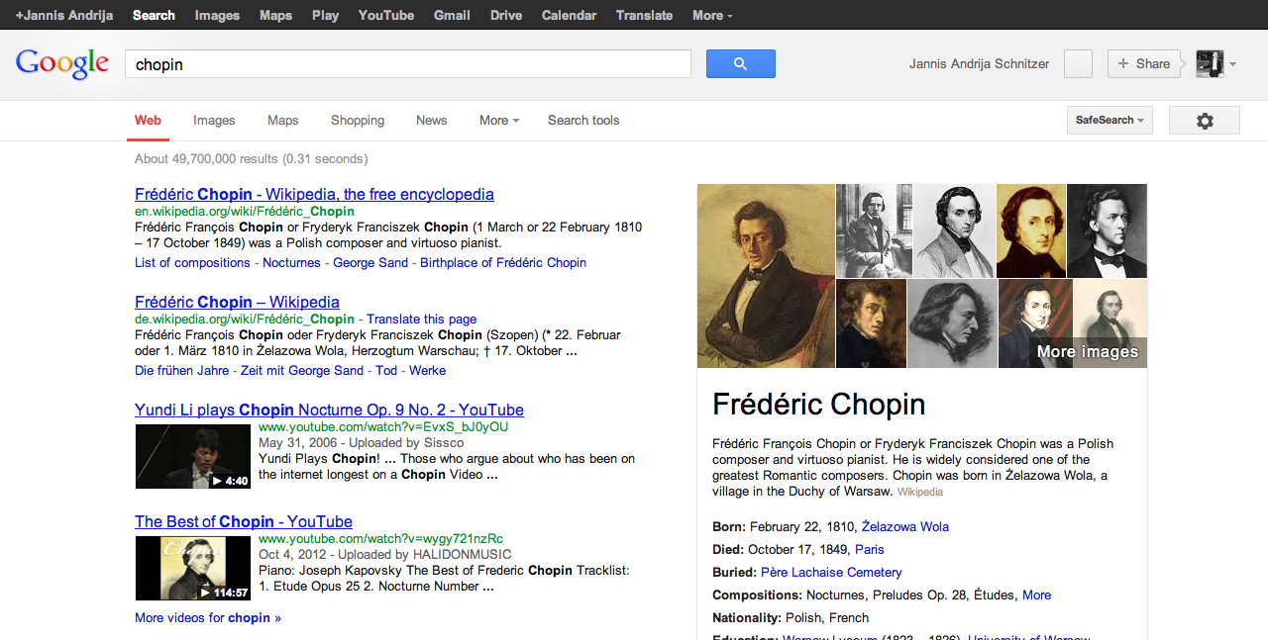Open the List of compositions sitelink
The image size is (1268, 640).
(x=192, y=263)
